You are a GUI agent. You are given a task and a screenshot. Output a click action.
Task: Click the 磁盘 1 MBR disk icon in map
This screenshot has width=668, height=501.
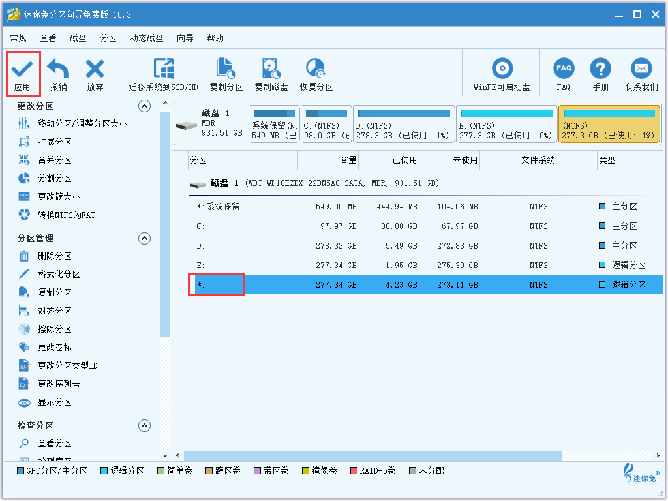tap(187, 126)
